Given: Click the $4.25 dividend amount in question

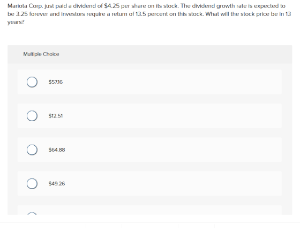Looking at the screenshot, I should (x=112, y=6).
